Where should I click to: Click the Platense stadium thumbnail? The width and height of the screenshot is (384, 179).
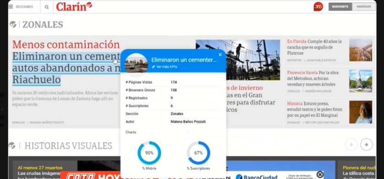[361, 50]
